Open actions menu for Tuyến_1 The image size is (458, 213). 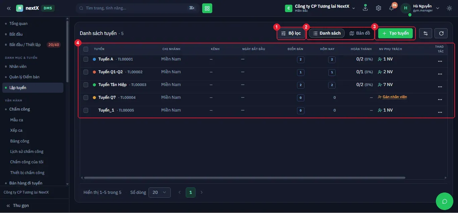pos(440,113)
